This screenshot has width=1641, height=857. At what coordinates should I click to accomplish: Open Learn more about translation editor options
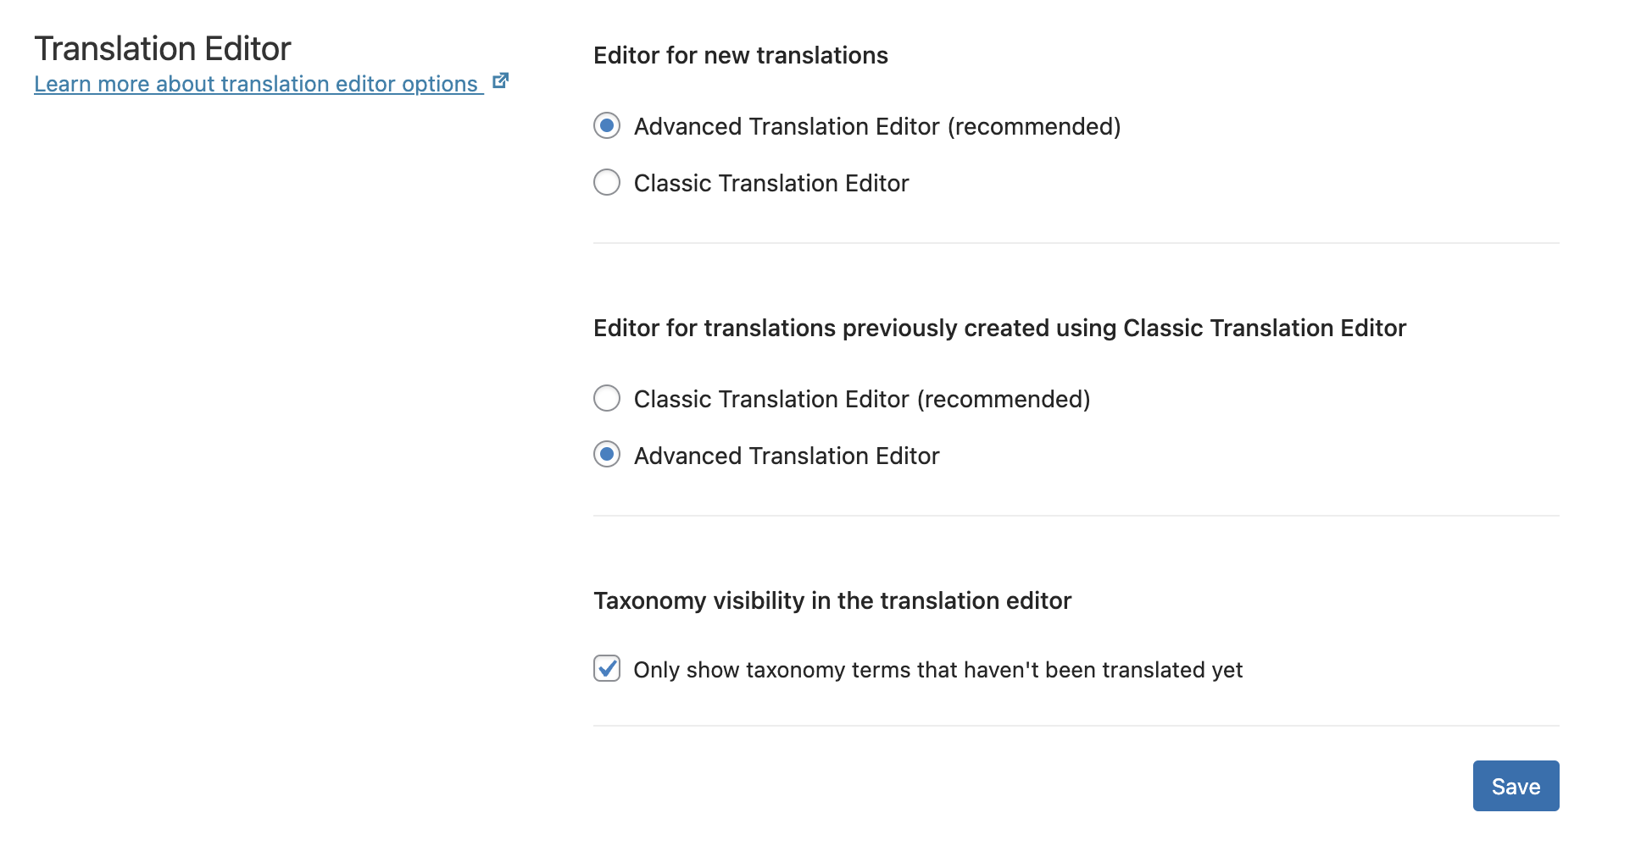[258, 84]
